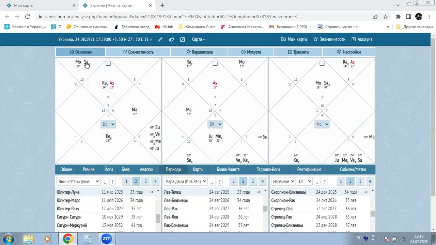
Task: Click down arrow in the Нарайана panel
Action: (317, 182)
